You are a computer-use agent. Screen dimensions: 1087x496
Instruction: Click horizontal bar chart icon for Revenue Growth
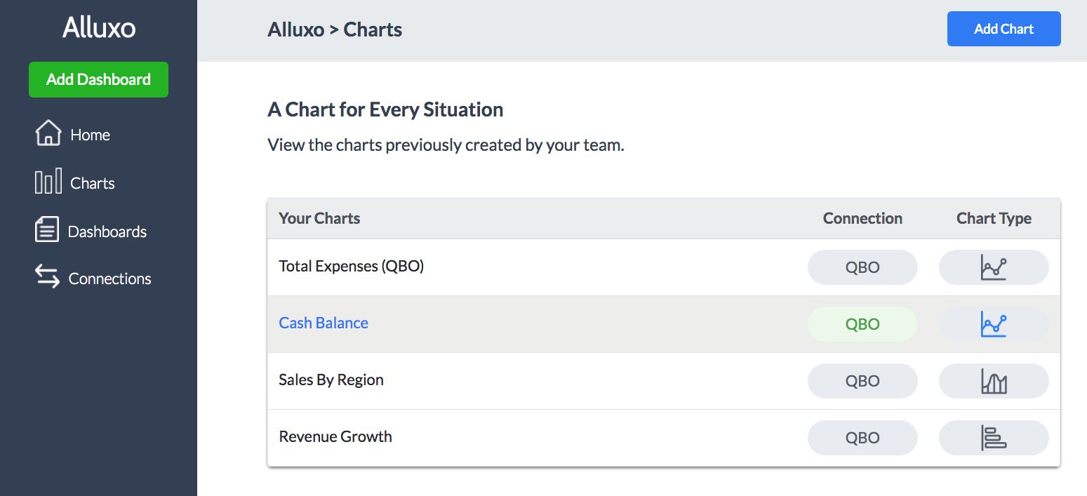pyautogui.click(x=993, y=438)
